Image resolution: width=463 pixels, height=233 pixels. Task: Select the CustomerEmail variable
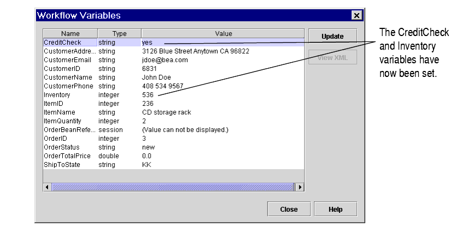tap(67, 60)
